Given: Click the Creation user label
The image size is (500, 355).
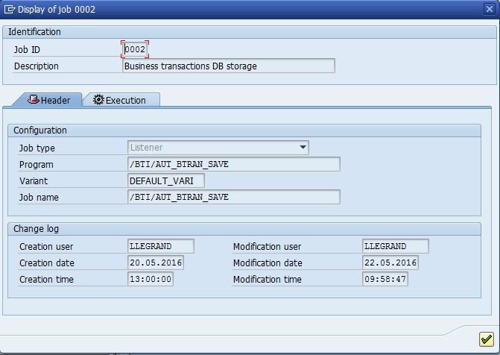Looking at the screenshot, I should (46, 246).
